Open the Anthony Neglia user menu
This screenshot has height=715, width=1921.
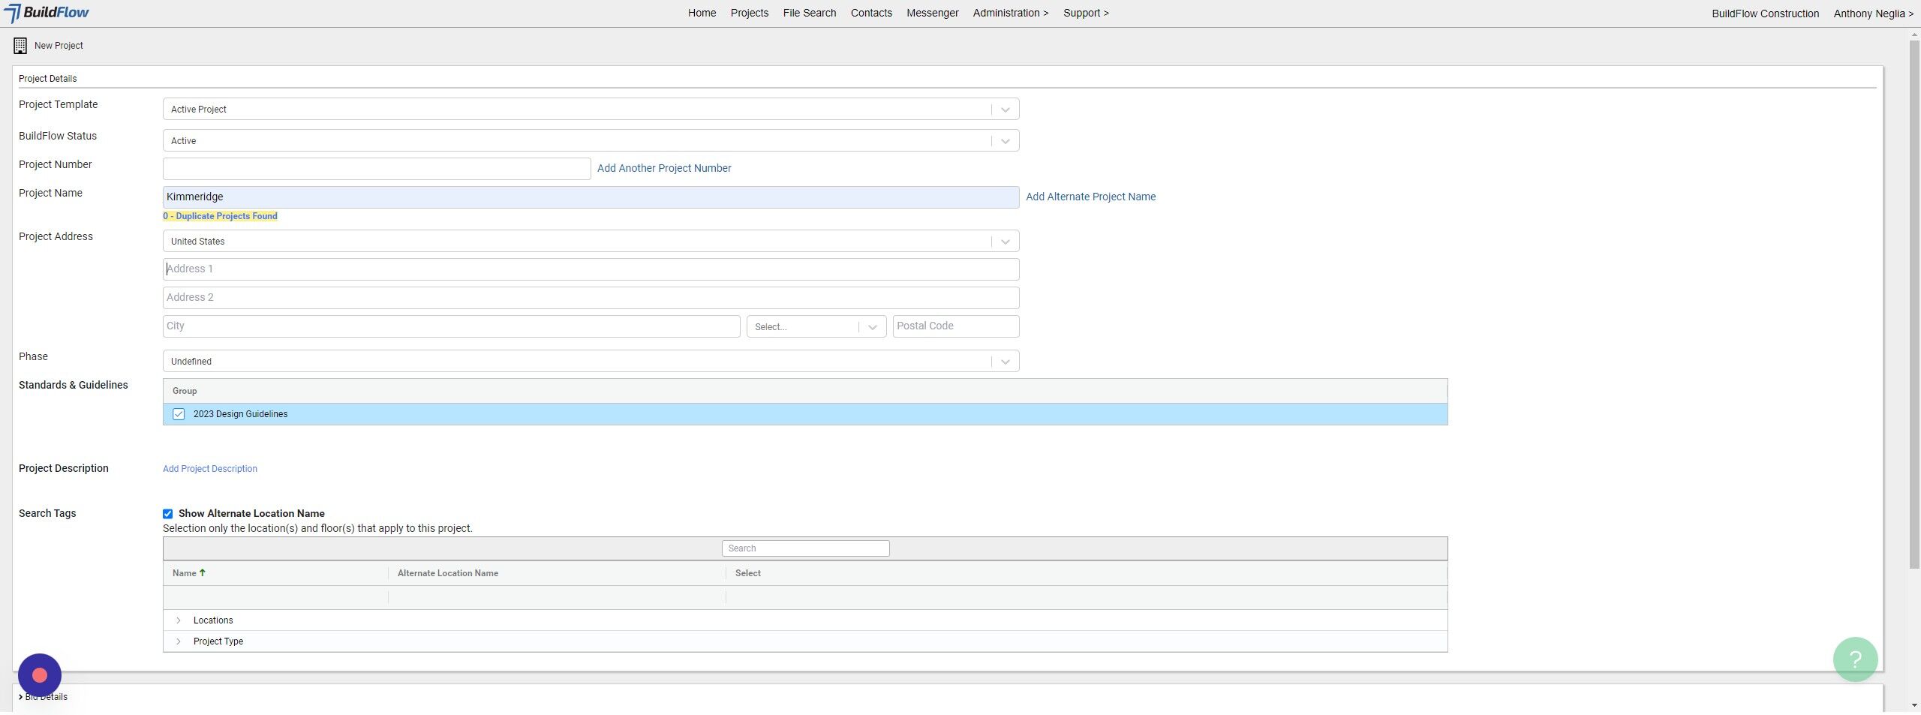(x=1873, y=14)
